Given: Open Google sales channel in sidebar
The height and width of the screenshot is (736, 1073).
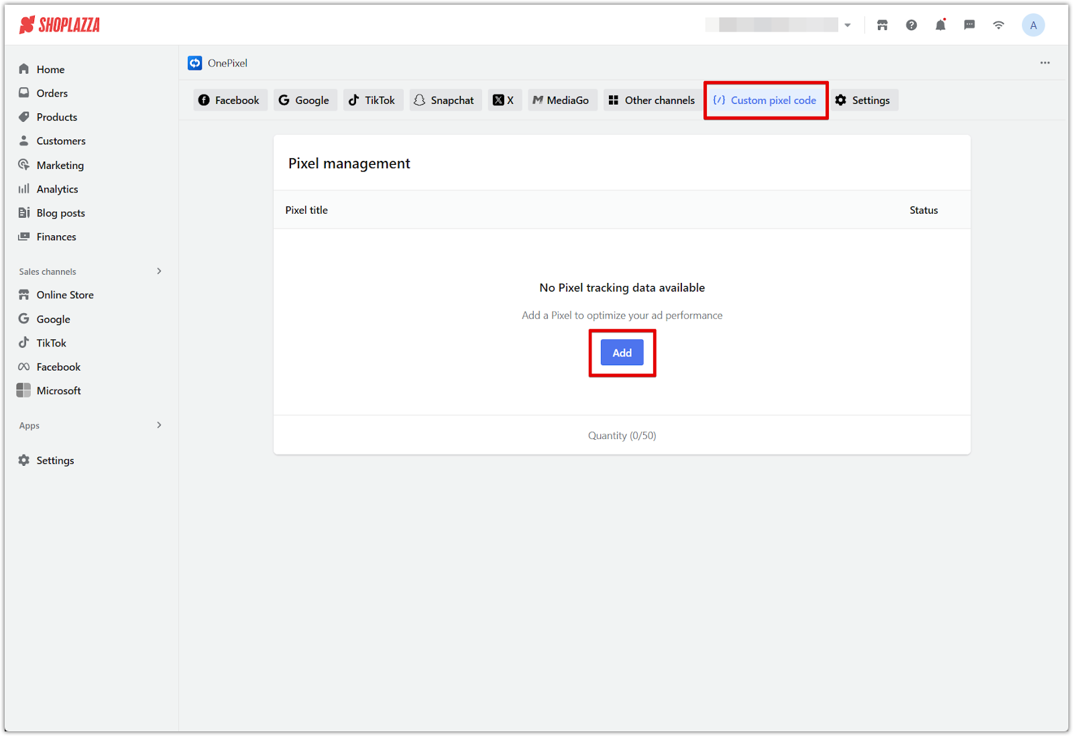Looking at the screenshot, I should [x=53, y=319].
